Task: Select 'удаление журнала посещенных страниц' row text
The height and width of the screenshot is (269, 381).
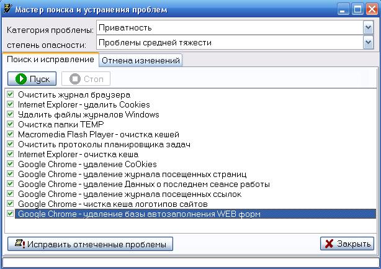Action: pyautogui.click(x=132, y=175)
